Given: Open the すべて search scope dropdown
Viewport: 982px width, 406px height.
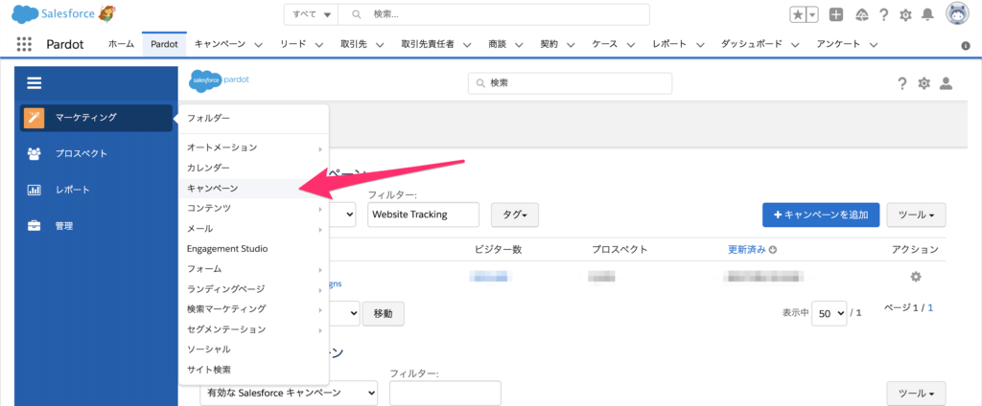Looking at the screenshot, I should pyautogui.click(x=312, y=14).
